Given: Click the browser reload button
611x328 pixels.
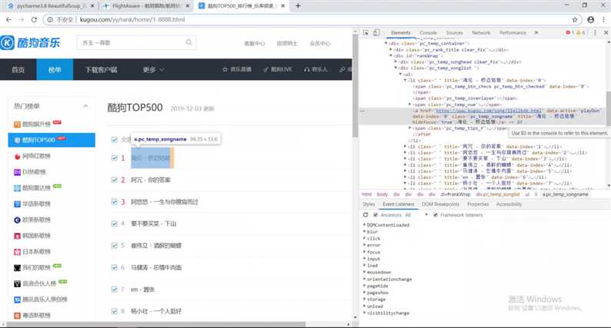Looking at the screenshot, I should [x=34, y=19].
